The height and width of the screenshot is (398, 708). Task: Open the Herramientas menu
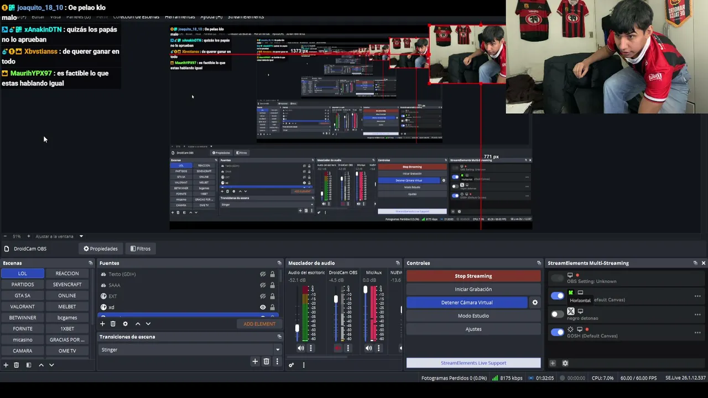[x=180, y=17]
